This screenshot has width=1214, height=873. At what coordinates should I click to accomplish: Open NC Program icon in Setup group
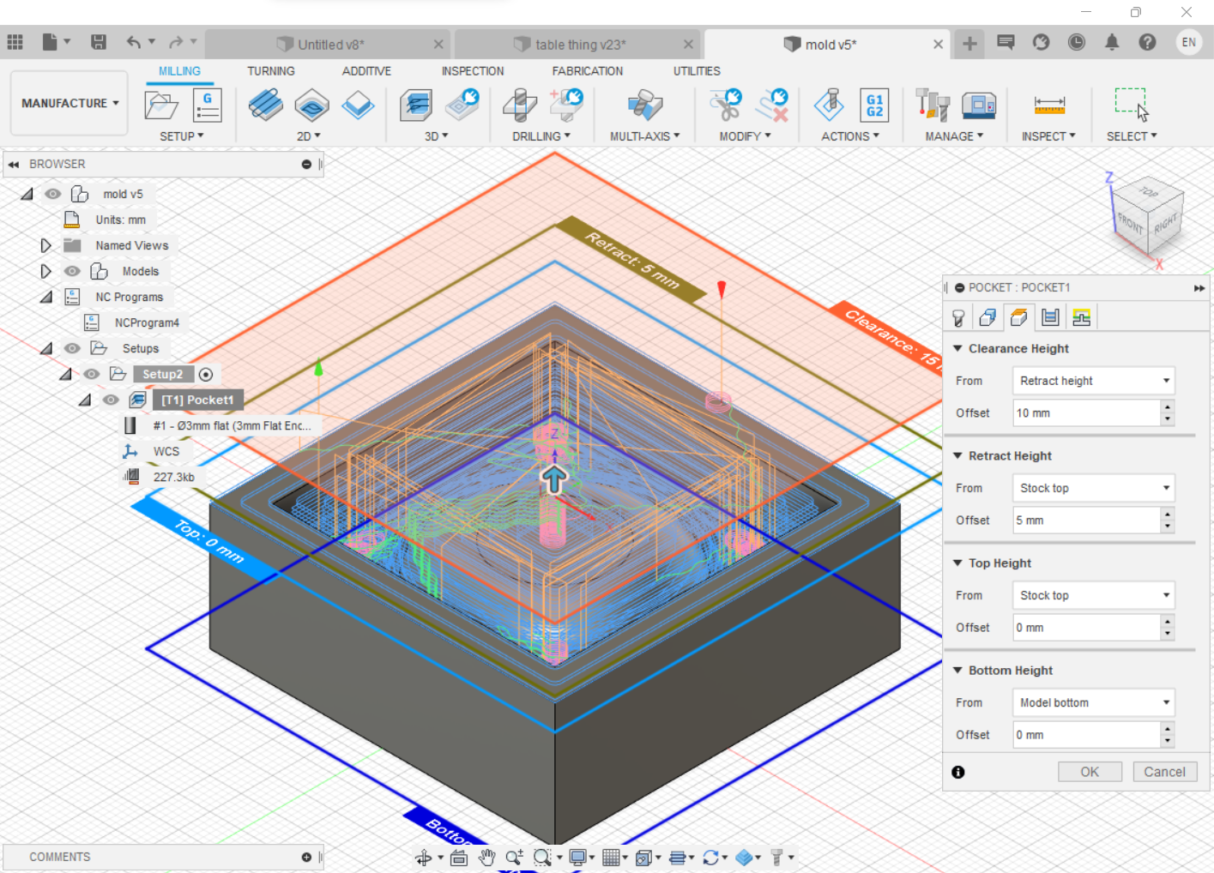(x=207, y=105)
